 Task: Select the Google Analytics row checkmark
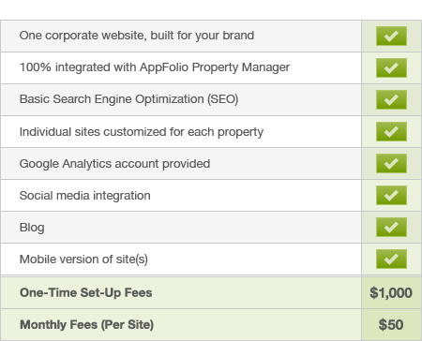point(391,163)
